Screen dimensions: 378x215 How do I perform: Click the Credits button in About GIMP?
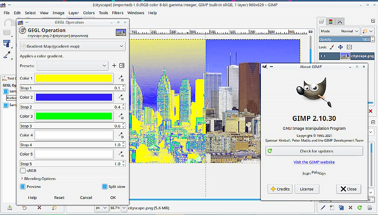point(280,189)
